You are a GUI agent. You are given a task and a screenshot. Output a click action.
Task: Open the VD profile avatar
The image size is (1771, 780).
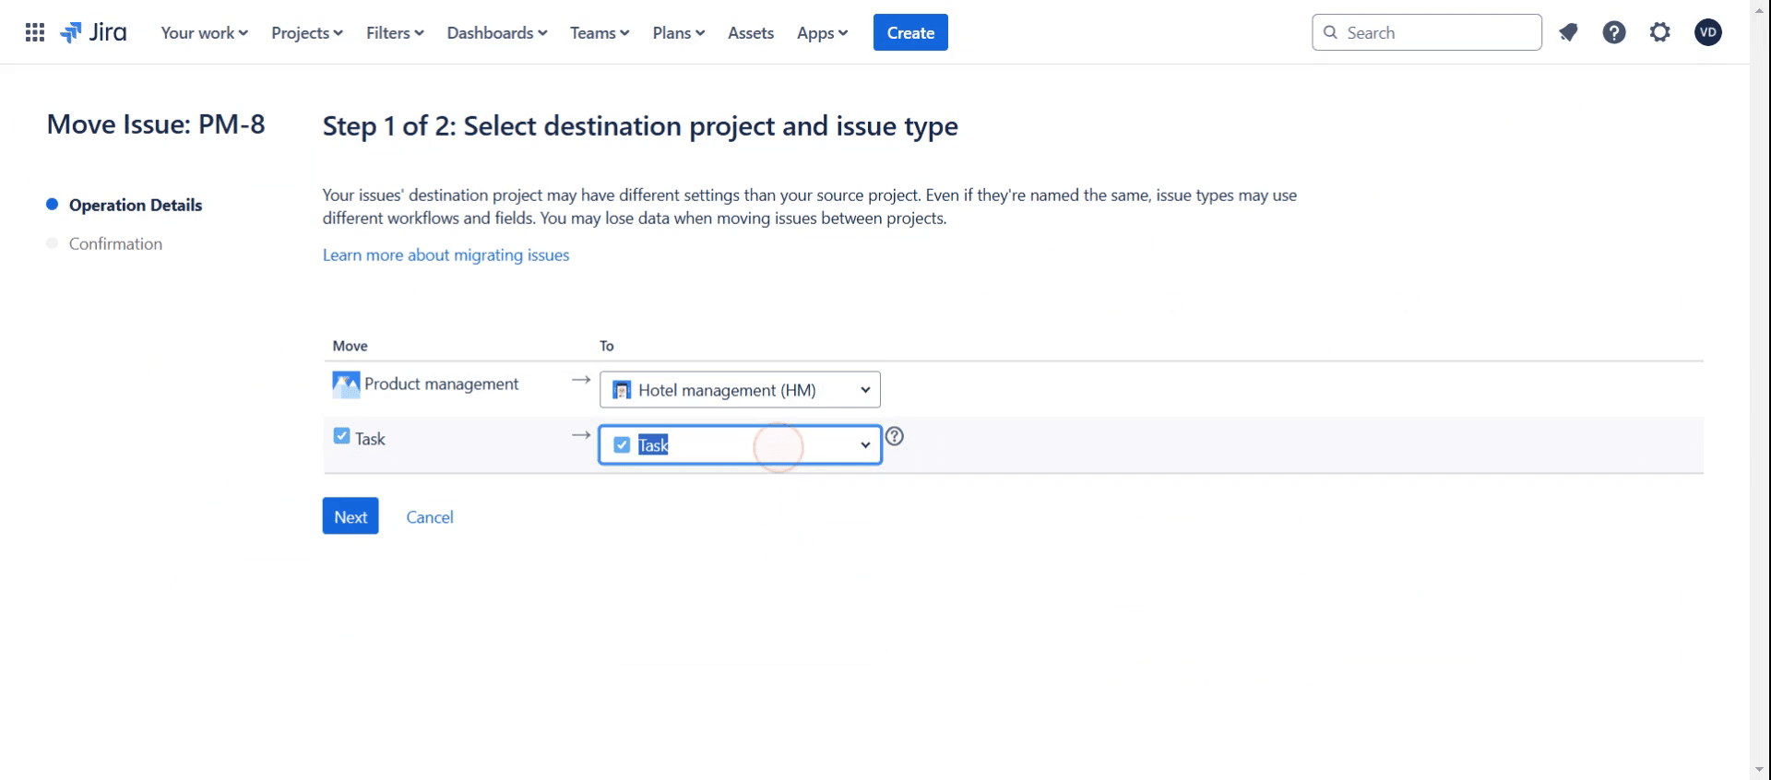(1708, 33)
